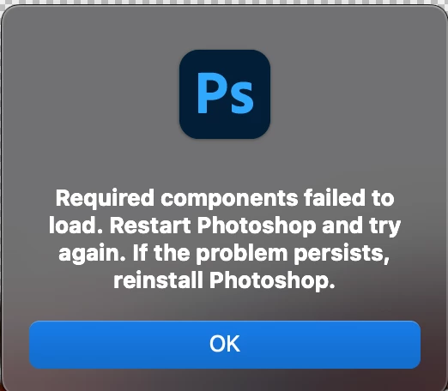Click the 'reinstall Photoshop.' text line
This screenshot has width=448, height=391.
click(x=224, y=280)
